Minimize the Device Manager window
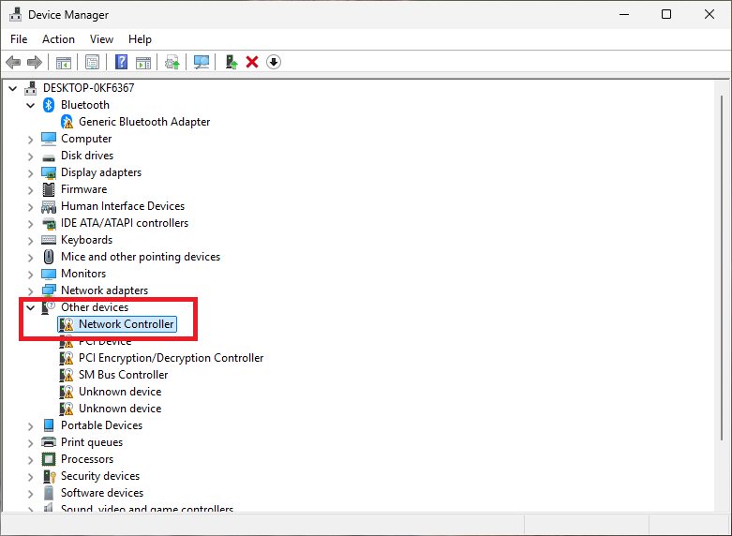732x536 pixels. coord(624,14)
